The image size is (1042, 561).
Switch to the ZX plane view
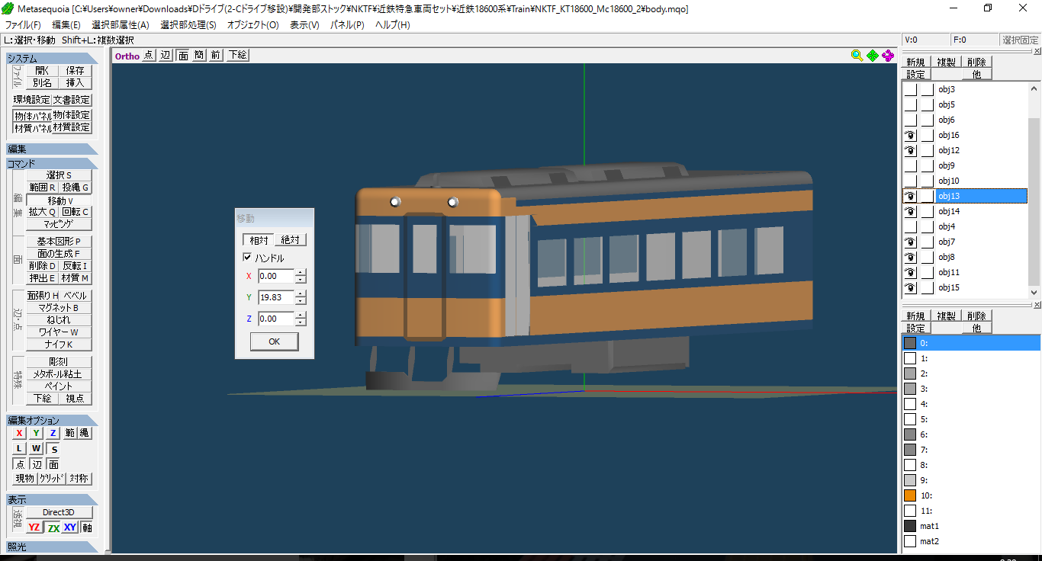tap(53, 527)
